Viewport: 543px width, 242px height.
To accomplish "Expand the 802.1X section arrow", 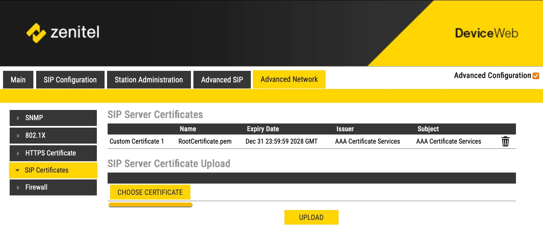I will tap(18, 136).
